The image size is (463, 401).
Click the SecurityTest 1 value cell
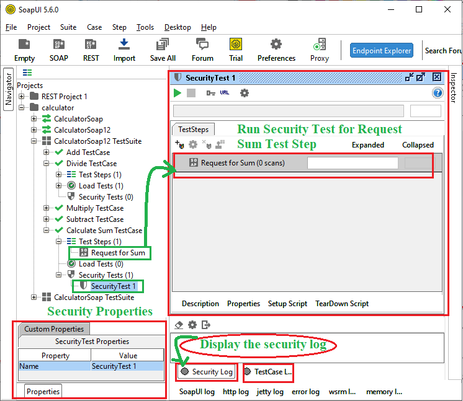pos(127,366)
